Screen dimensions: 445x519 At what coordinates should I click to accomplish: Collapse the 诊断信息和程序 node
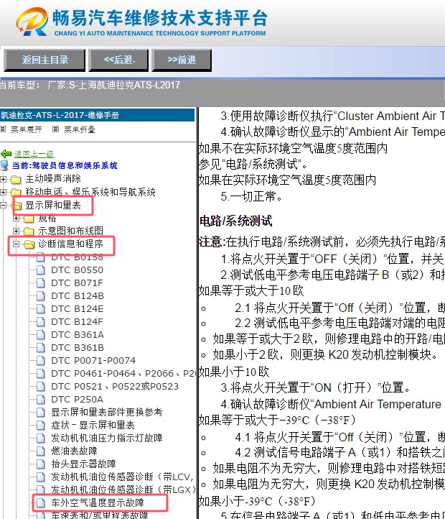(x=16, y=244)
